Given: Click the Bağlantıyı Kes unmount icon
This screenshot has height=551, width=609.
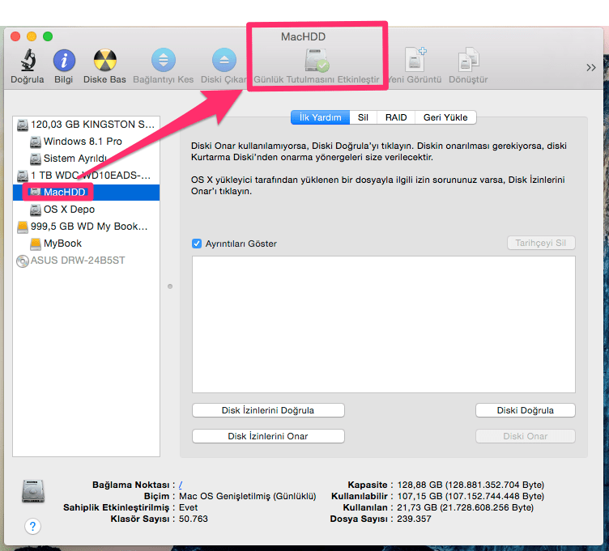Looking at the screenshot, I should point(163,60).
